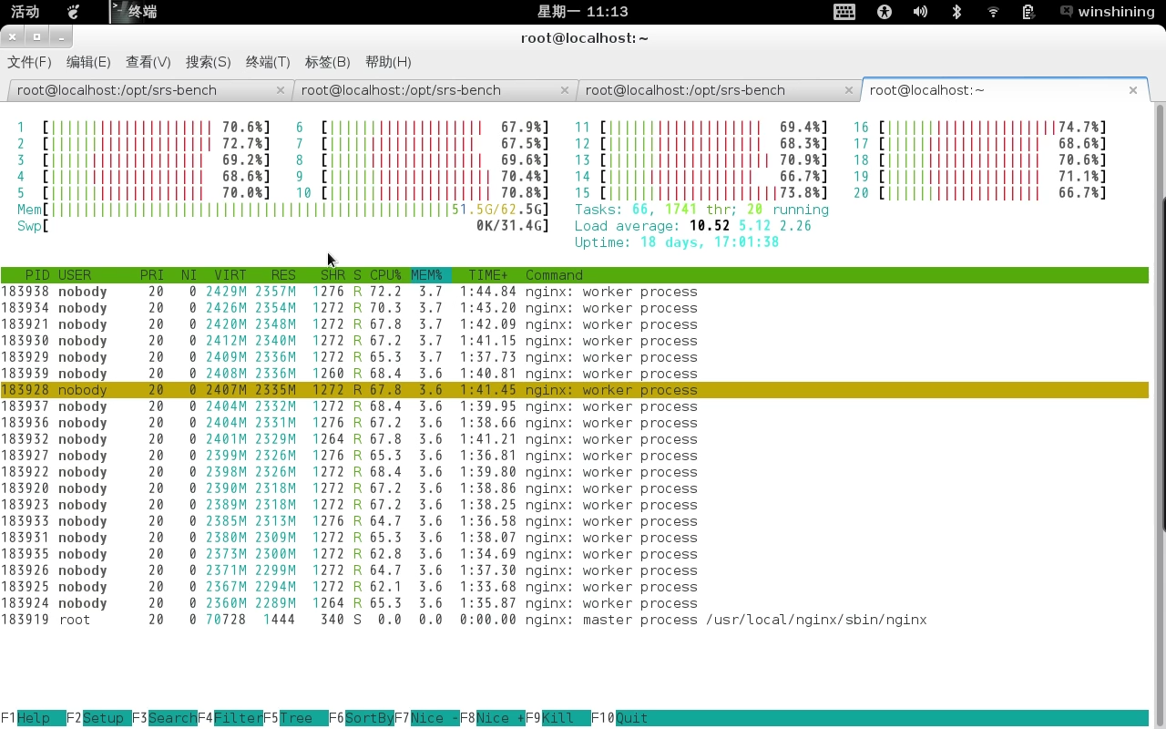Click the Bluetooth icon in the top bar

click(x=957, y=12)
